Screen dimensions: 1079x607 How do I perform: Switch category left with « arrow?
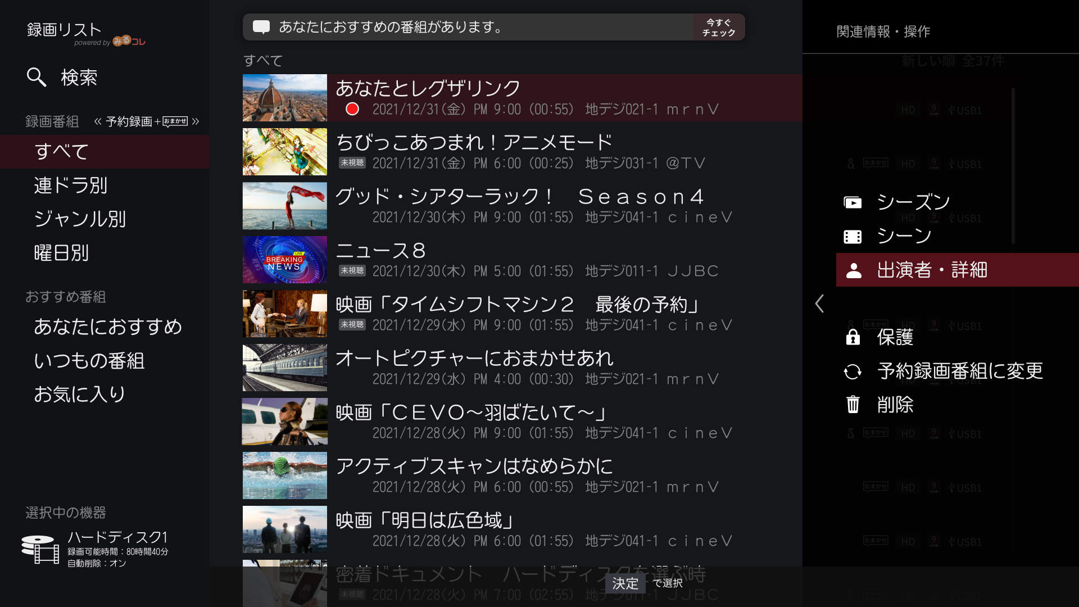pyautogui.click(x=98, y=121)
